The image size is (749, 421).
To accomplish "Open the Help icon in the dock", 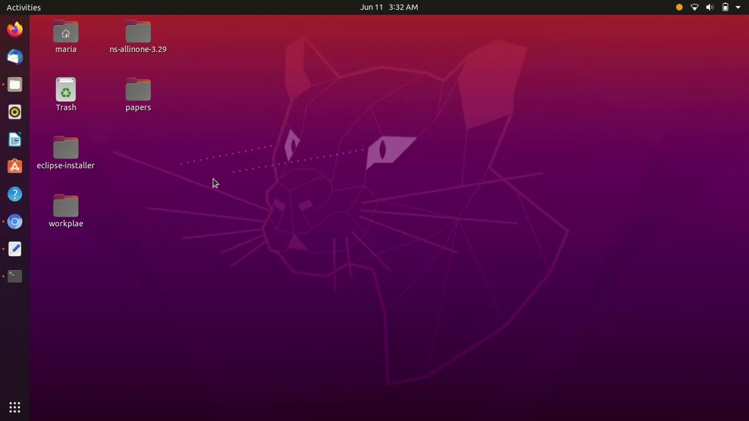I will point(15,194).
